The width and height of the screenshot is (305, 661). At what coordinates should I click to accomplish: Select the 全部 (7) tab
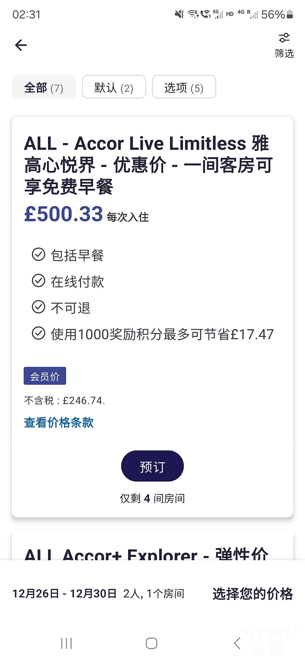[x=44, y=87]
